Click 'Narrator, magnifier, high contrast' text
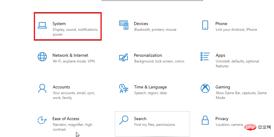 pyautogui.click(x=72, y=127)
